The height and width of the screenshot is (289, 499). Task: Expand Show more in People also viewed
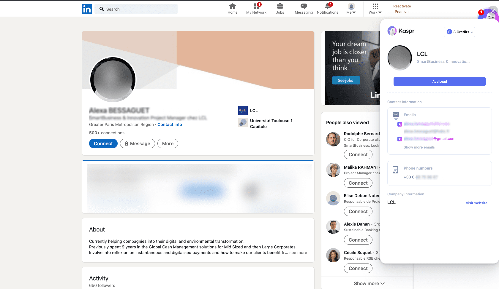(x=369, y=283)
